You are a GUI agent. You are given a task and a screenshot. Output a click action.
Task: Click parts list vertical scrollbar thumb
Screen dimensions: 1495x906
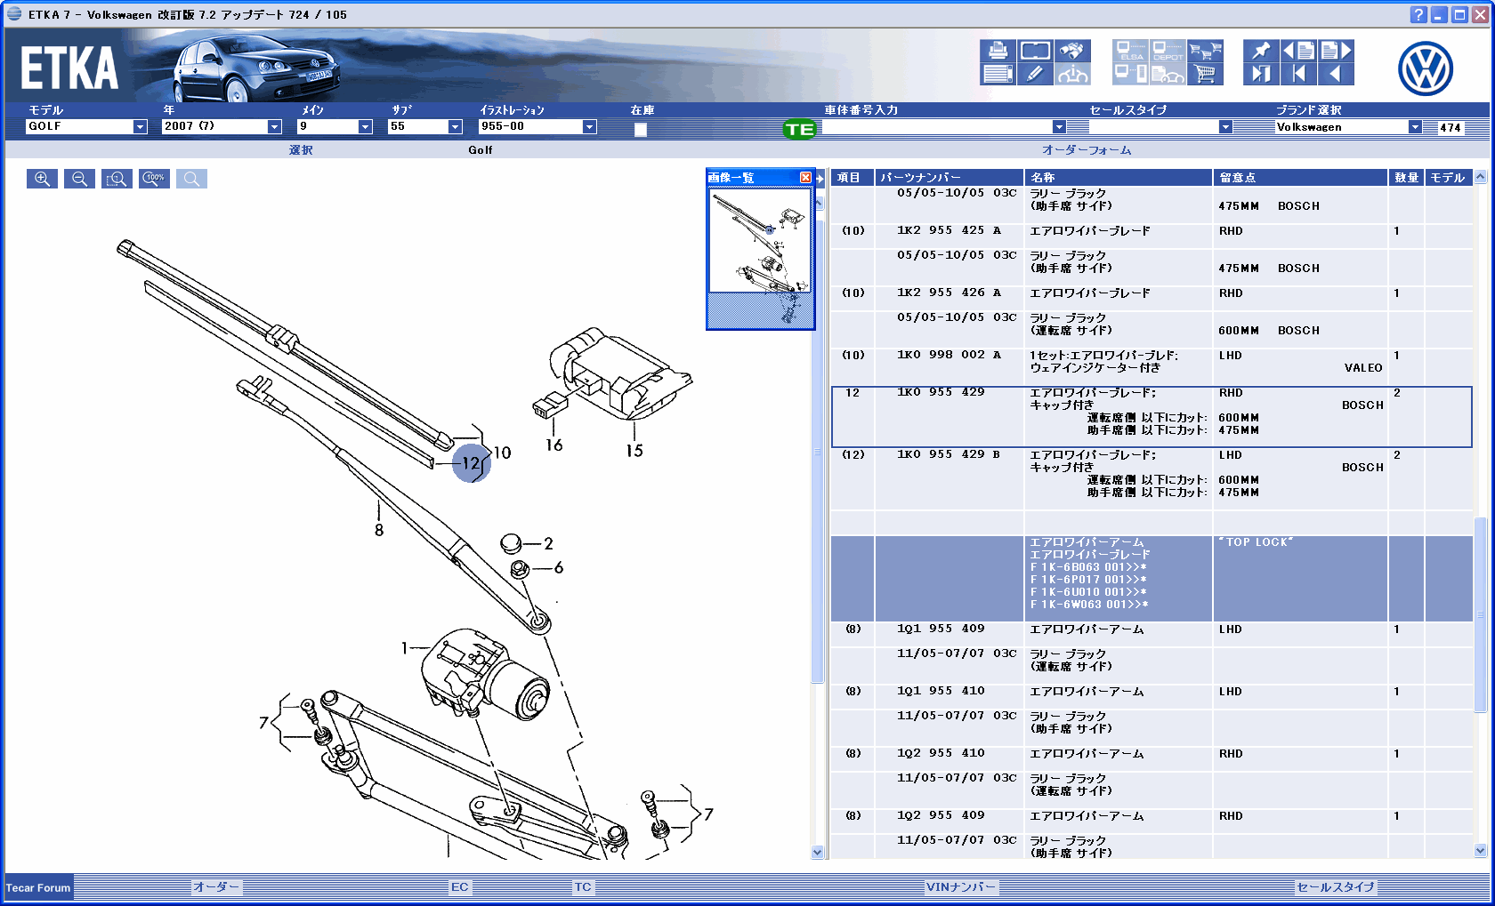click(1480, 614)
